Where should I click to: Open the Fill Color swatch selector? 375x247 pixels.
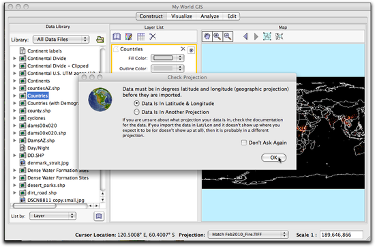pos(167,58)
